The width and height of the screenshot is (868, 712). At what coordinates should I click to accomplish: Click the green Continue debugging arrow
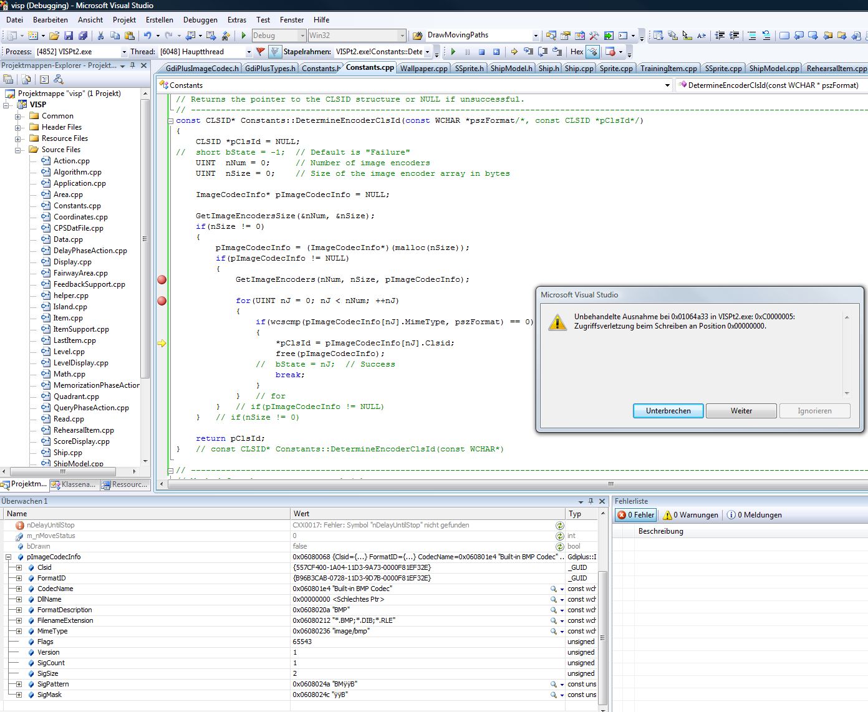tap(453, 52)
